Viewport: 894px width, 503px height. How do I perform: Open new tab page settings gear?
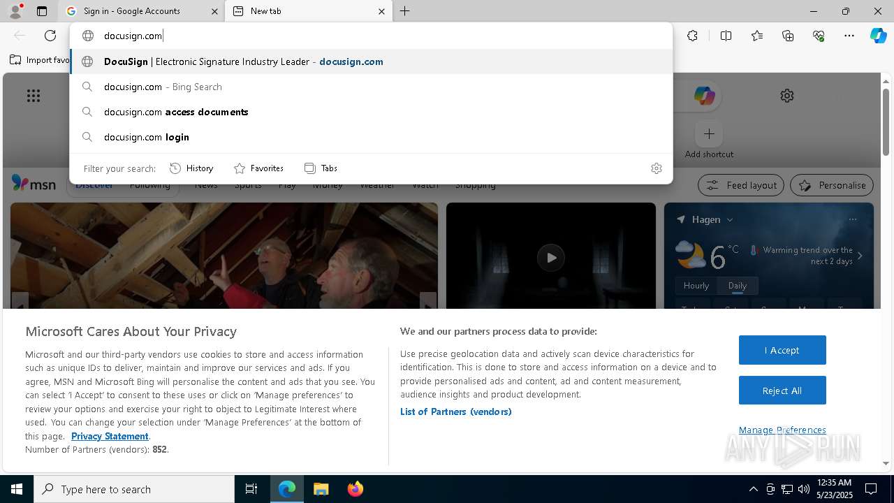787,96
